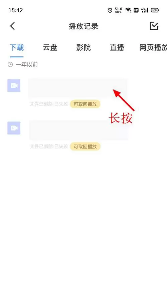Tap the 4G signal strength icon

pos(145,10)
